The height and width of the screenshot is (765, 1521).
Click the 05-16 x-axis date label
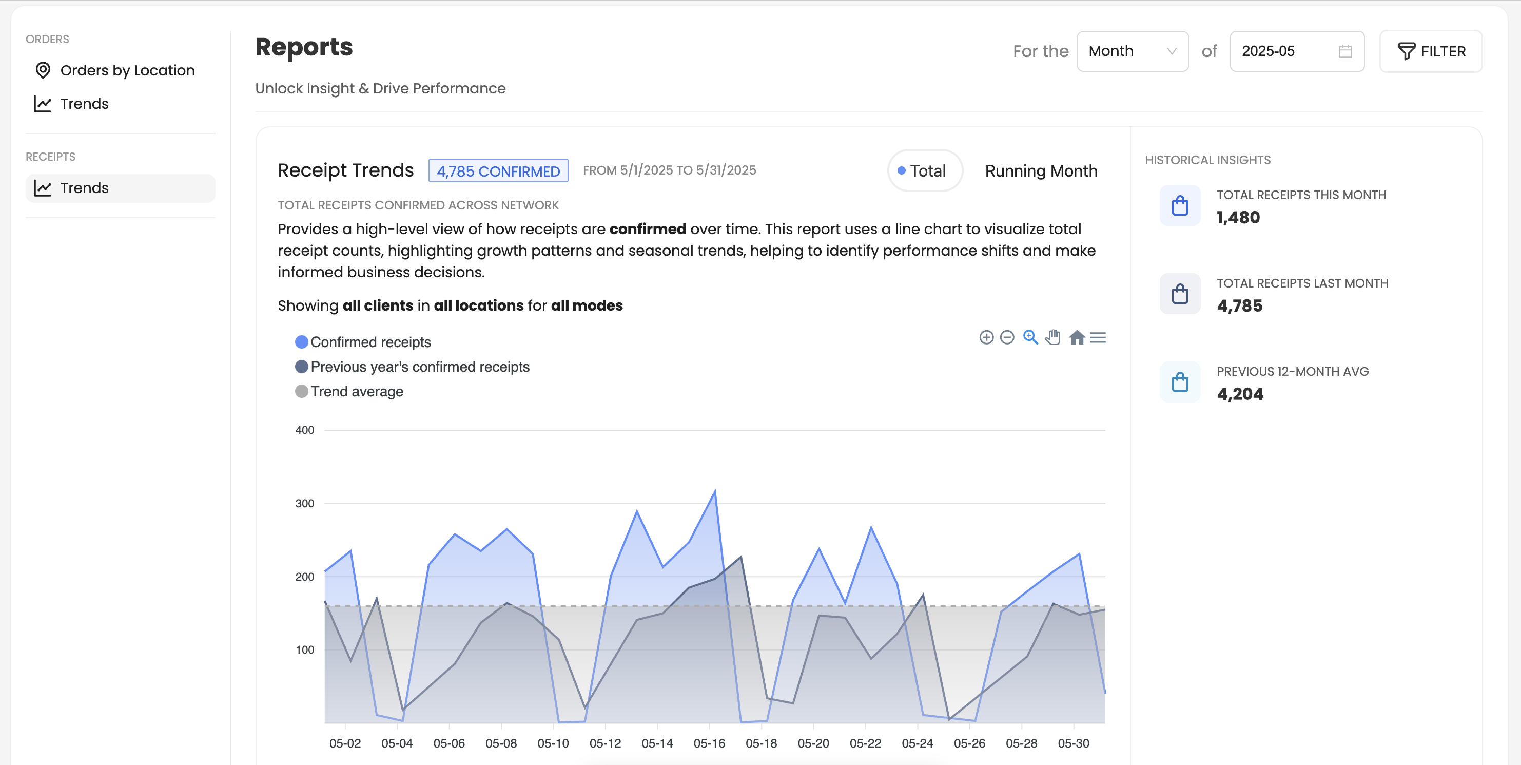(x=709, y=743)
